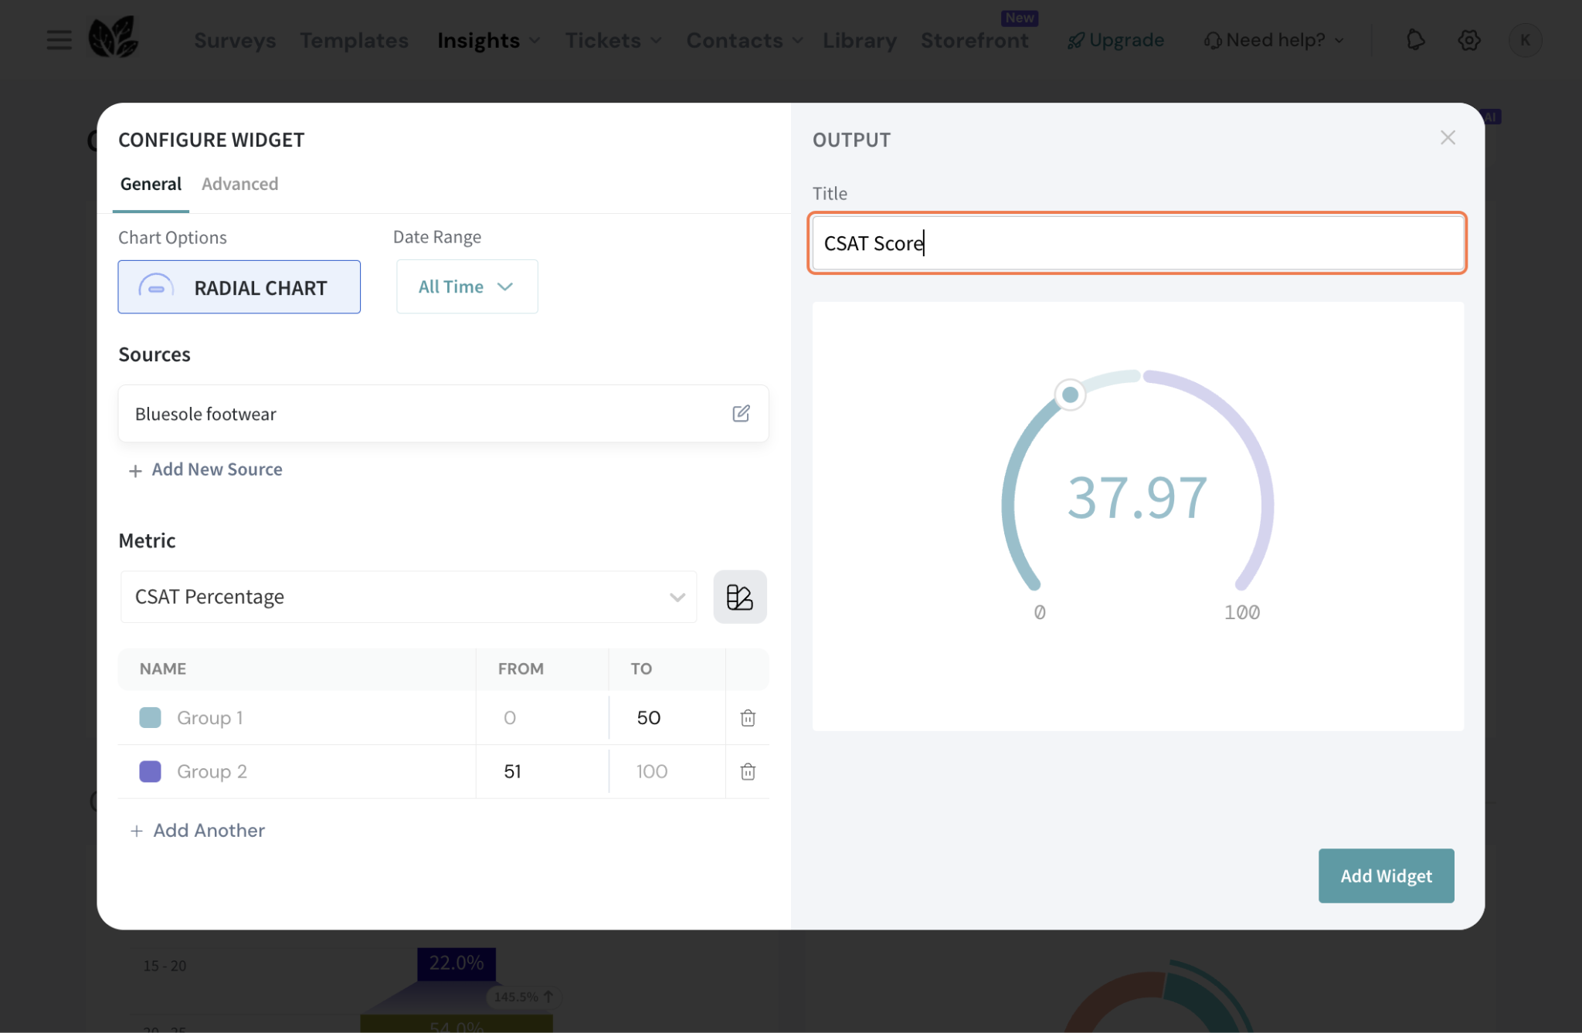
Task: Switch to the Advanced tab
Action: (x=239, y=185)
